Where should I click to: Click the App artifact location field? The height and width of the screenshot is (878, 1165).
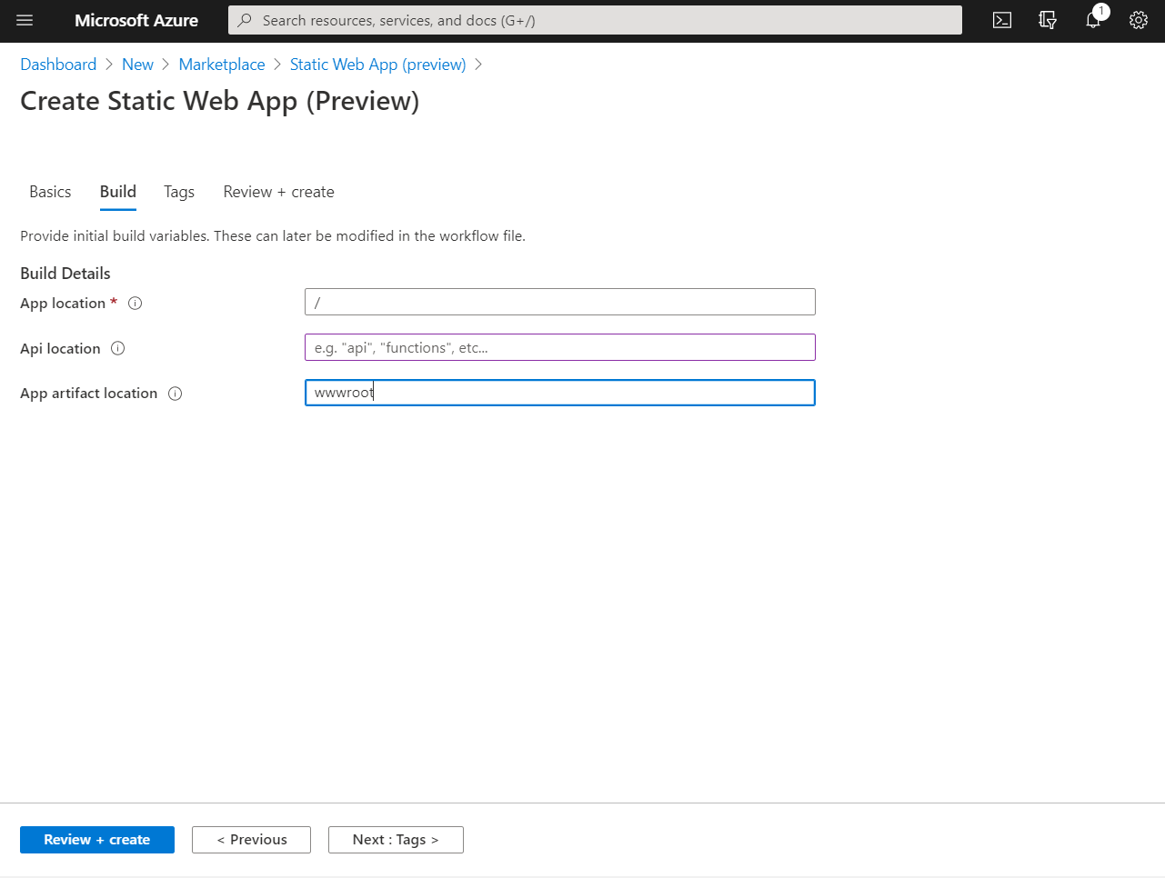pos(560,393)
